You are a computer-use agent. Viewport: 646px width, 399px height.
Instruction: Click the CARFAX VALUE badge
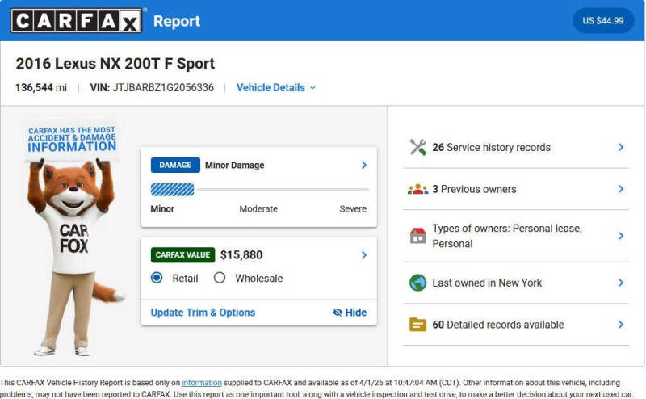(182, 254)
